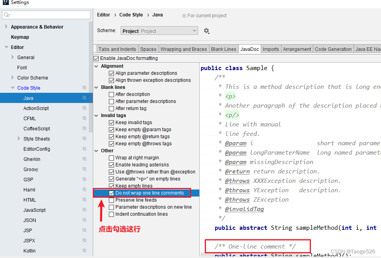Viewport: 381px width, 258px height.
Task: Collapse the Invalid tags group
Action: (96, 115)
